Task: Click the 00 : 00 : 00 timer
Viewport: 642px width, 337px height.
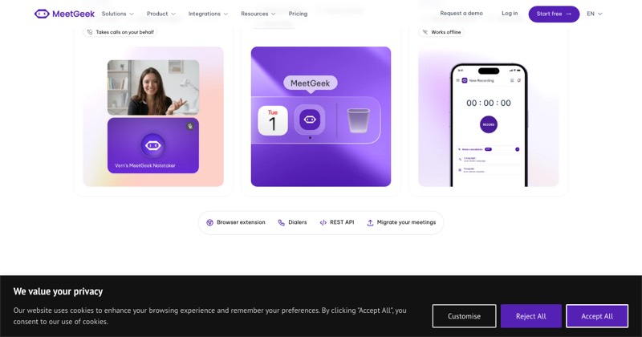Action: coord(489,104)
